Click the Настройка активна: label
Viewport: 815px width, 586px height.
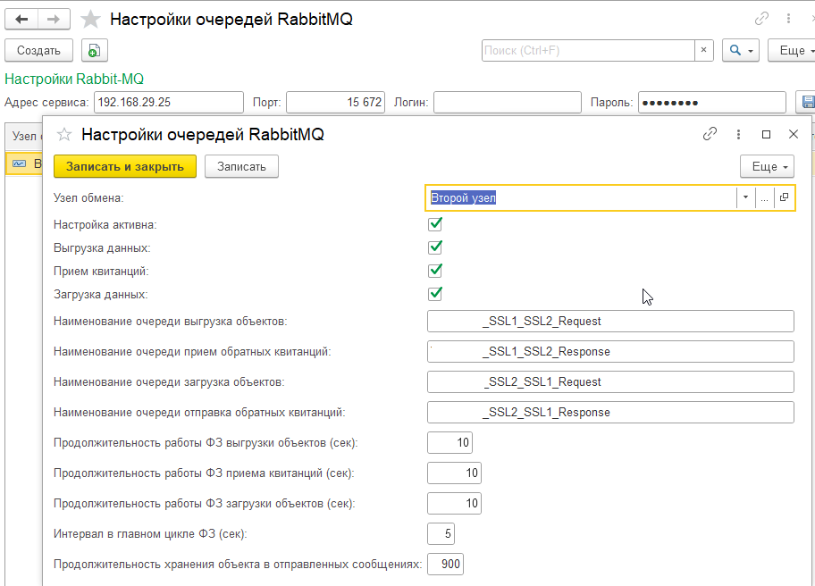[105, 225]
